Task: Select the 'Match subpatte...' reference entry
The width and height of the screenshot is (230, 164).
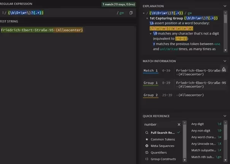Action: (206, 150)
